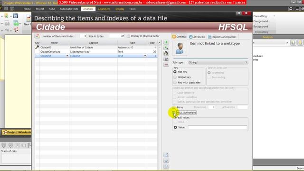This screenshot has width=304, height=171.
Task: Open the General tab
Action: click(179, 37)
